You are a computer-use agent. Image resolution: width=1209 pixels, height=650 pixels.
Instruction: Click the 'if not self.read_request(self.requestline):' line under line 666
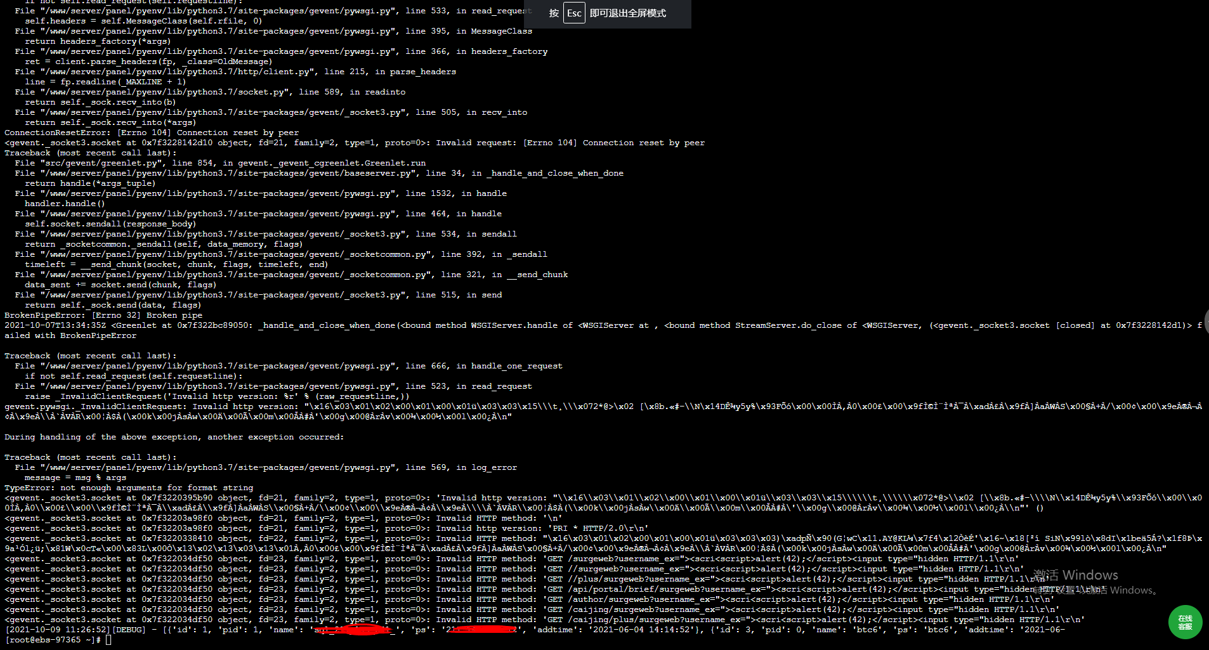(x=133, y=376)
